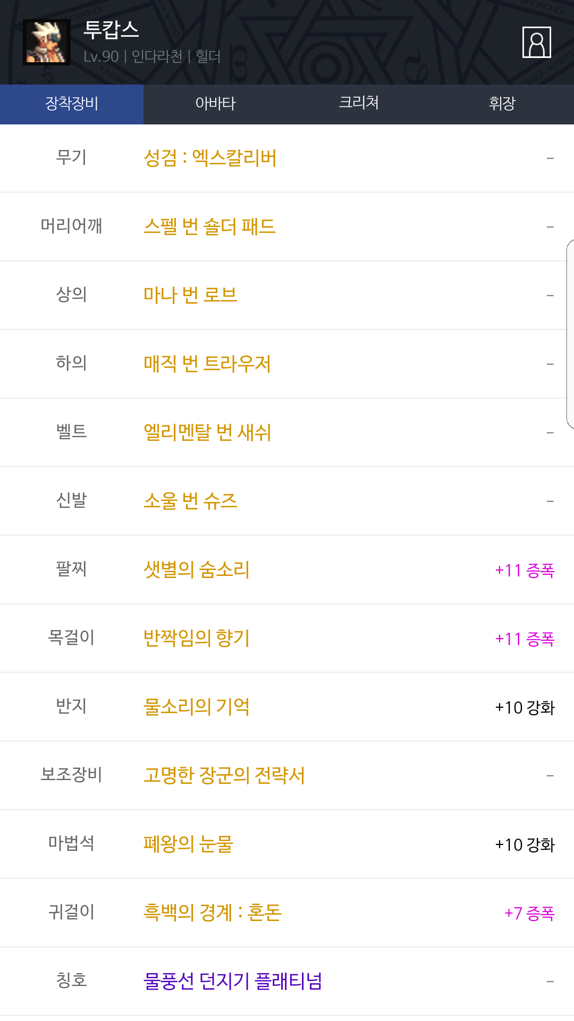Open 흑백의 경계 : 혼돈 earring
The height and width of the screenshot is (1021, 574).
tap(212, 913)
